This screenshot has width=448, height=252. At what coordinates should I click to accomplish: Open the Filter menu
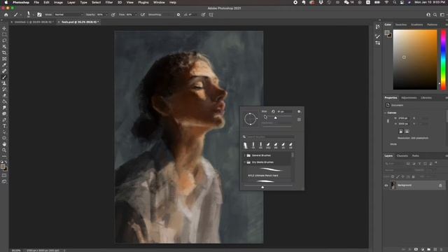click(109, 2)
